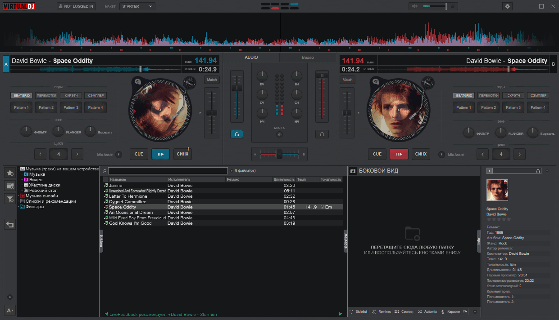
Task: Select BEATGRID pad mode on deck A
Action: 22,96
